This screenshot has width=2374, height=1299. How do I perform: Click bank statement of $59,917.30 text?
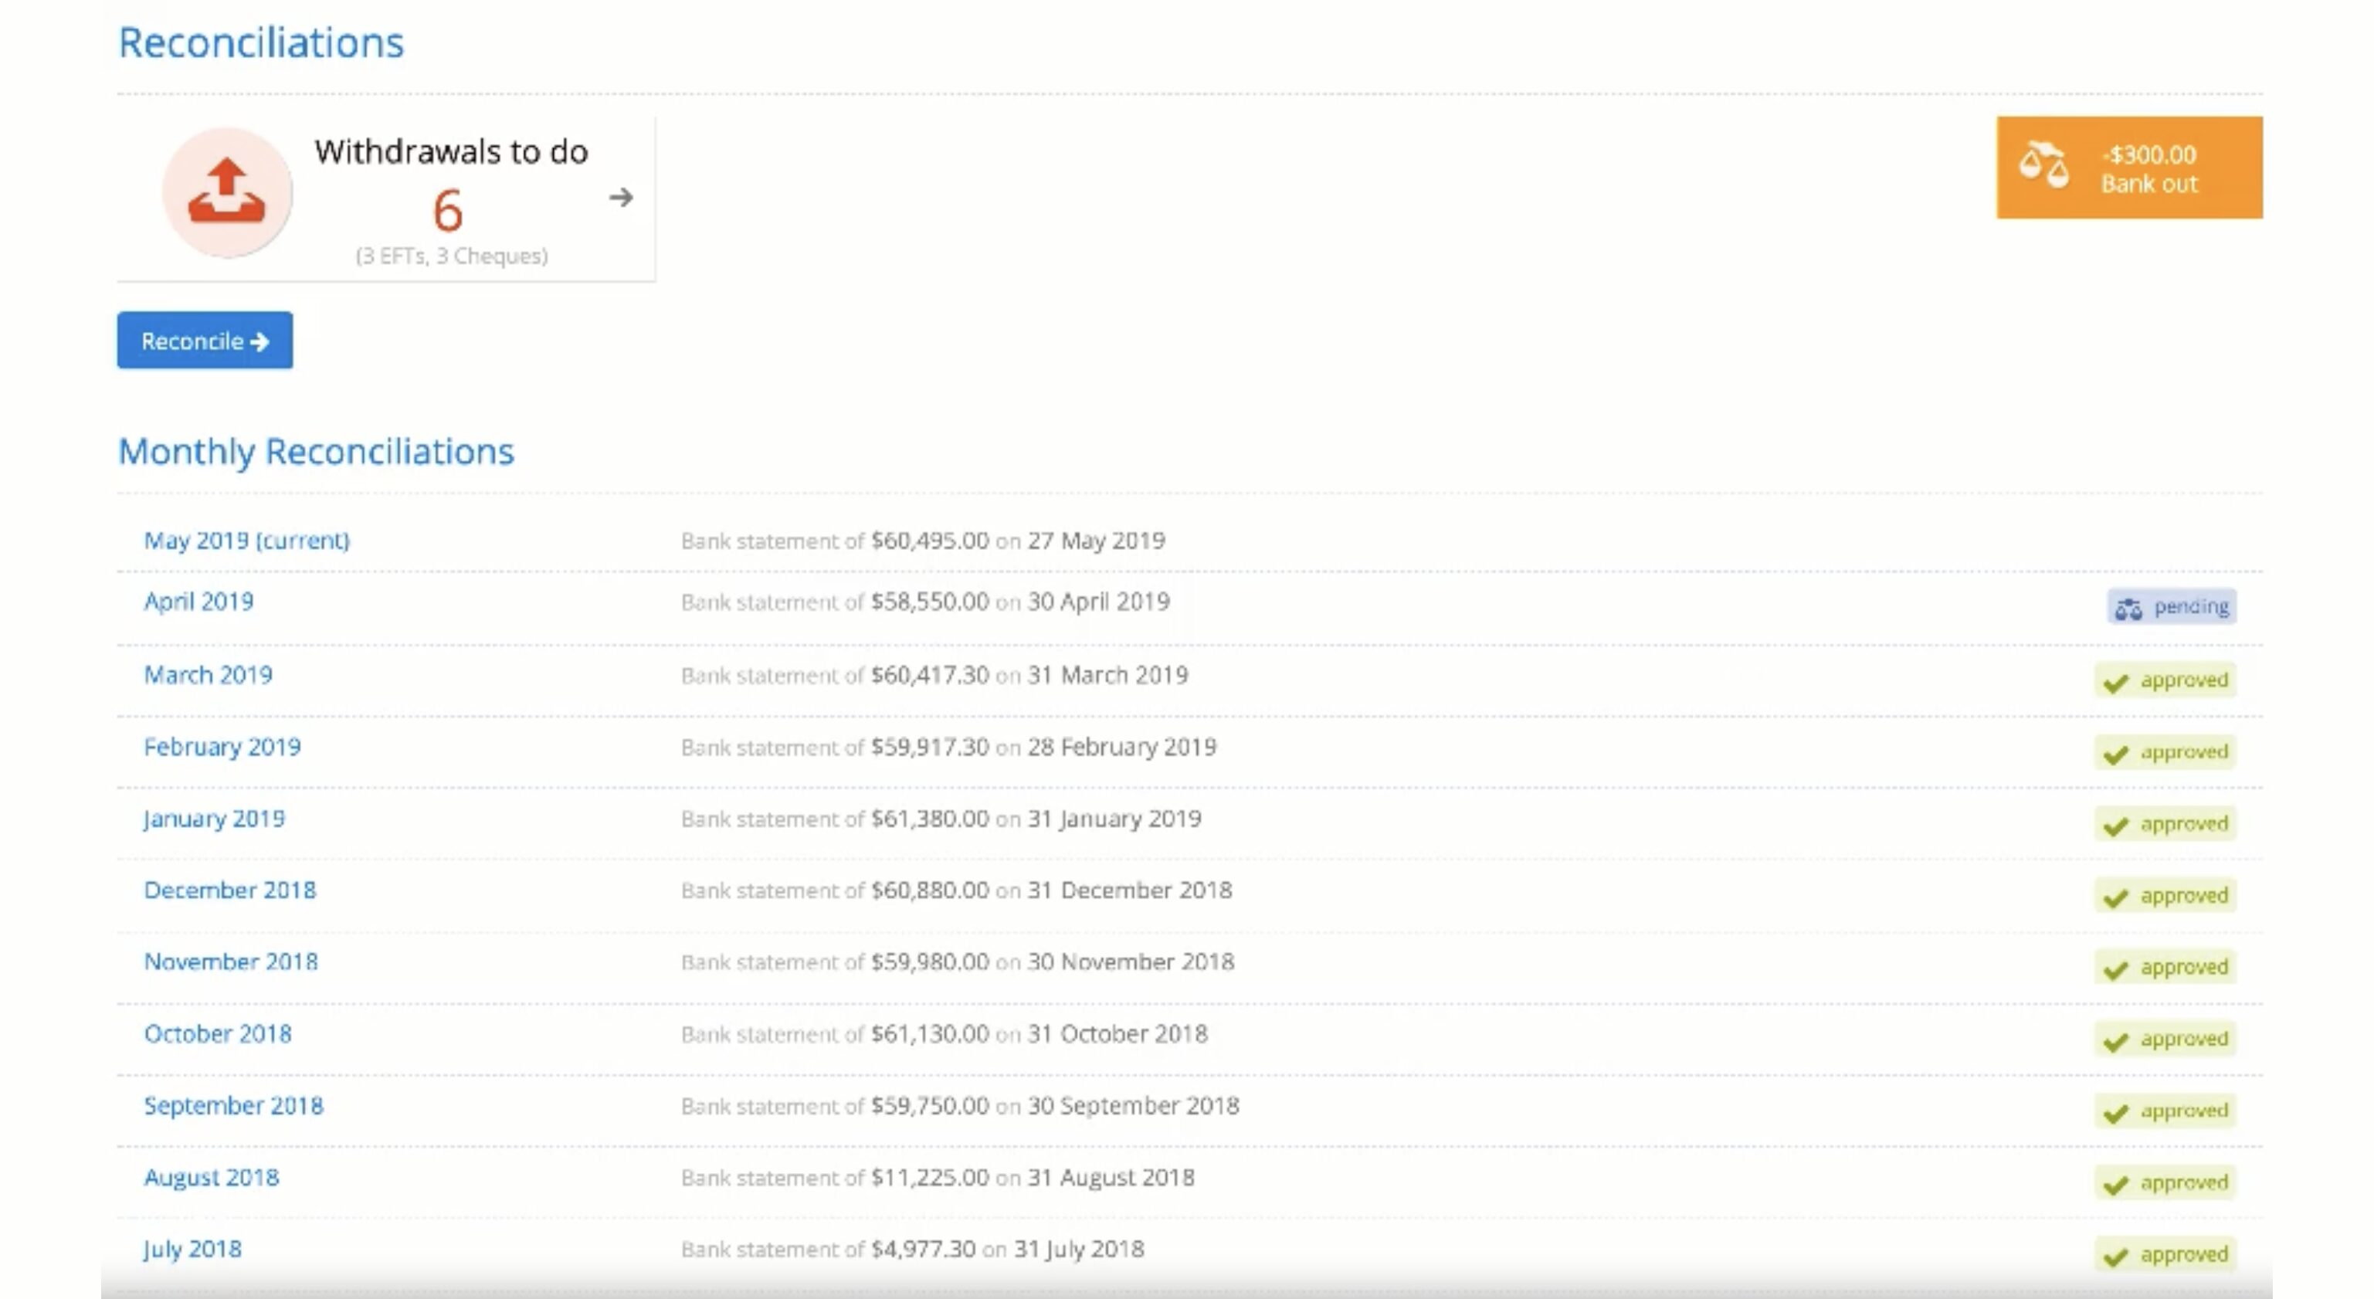coord(949,747)
